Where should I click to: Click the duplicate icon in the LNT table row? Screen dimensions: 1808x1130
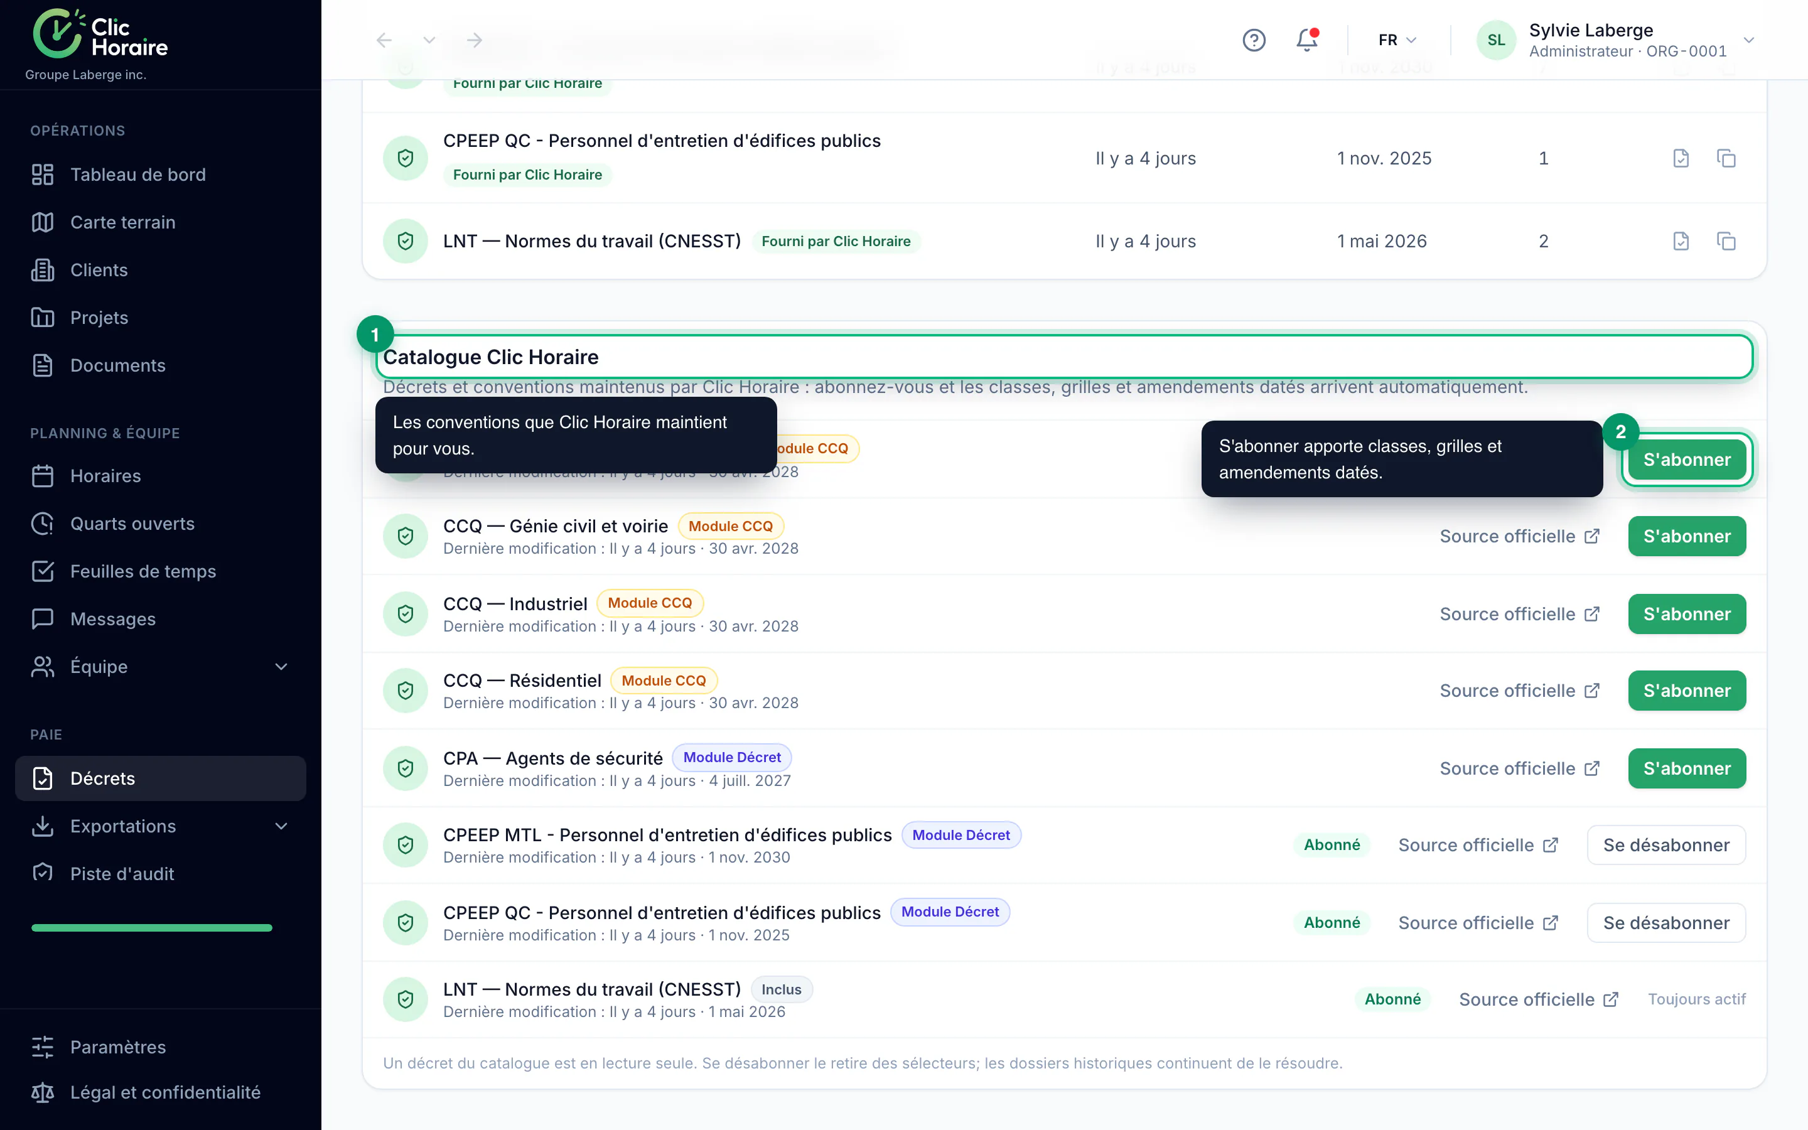[x=1726, y=242]
